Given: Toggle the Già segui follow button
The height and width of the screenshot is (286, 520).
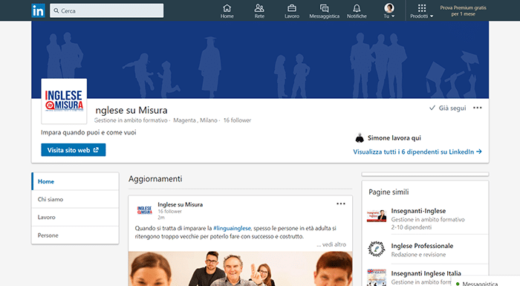Looking at the screenshot, I should point(448,108).
